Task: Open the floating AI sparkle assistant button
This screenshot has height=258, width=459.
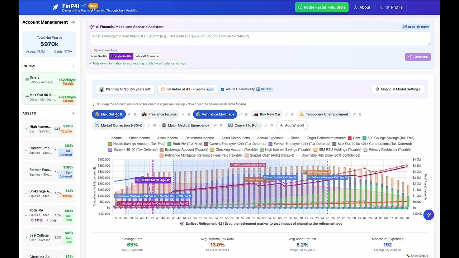Action: 429,215
